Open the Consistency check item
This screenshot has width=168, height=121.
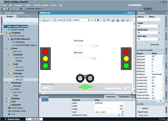point(19,111)
